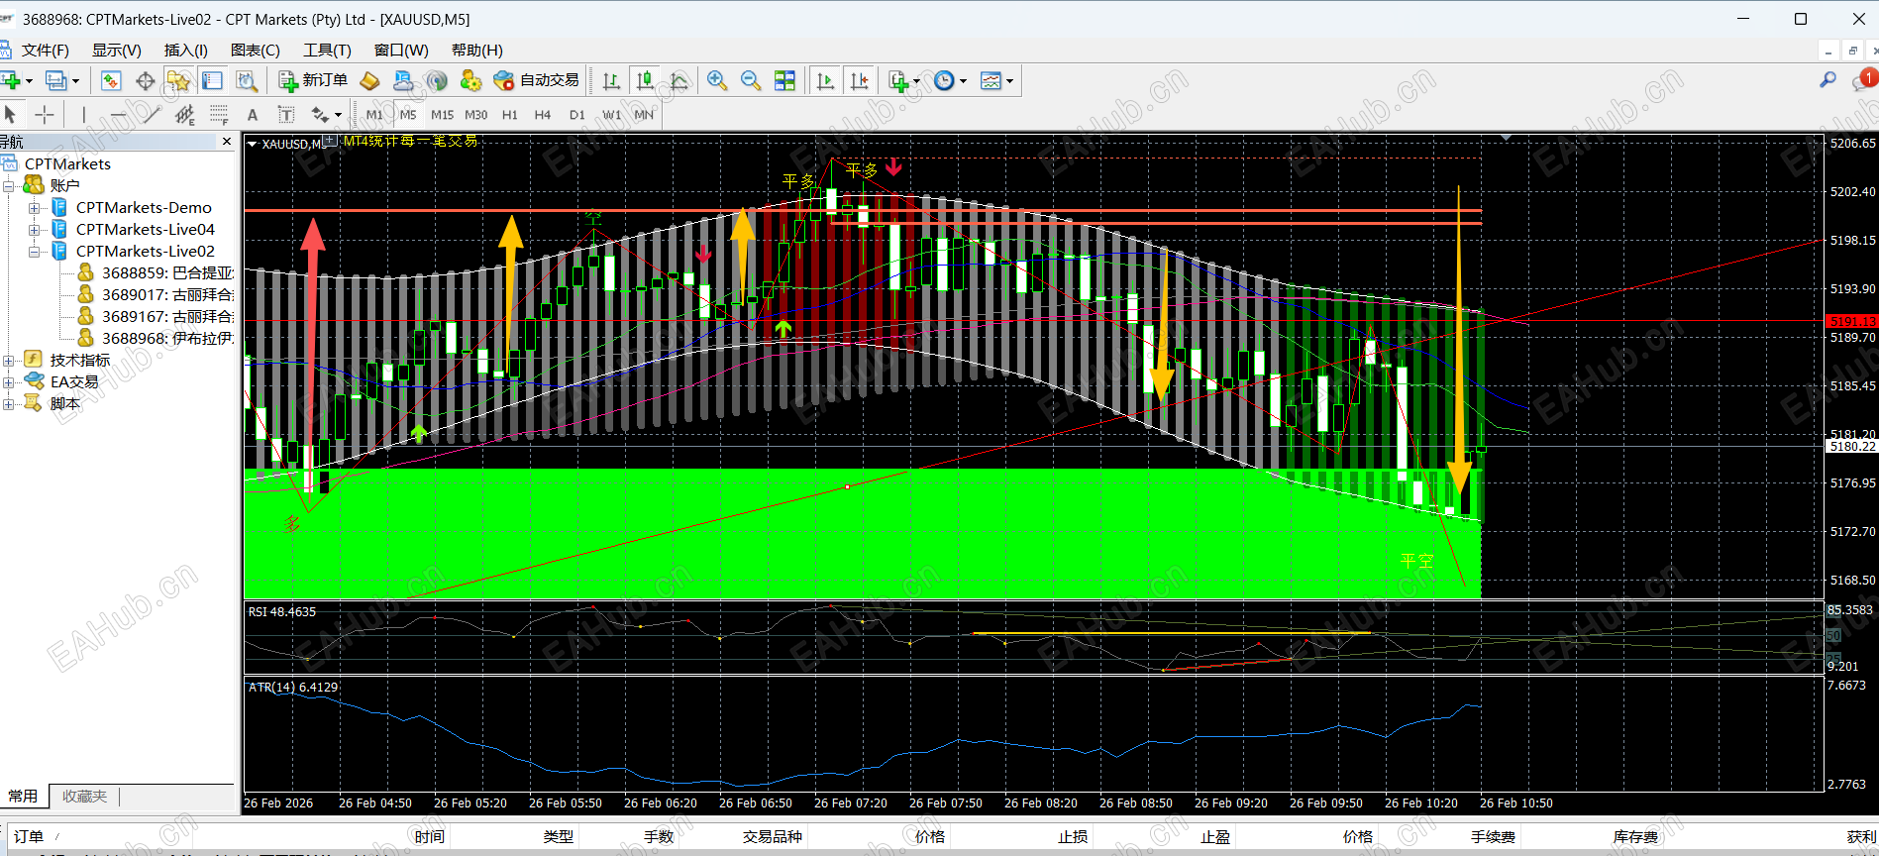Image resolution: width=1879 pixels, height=856 pixels.
Task: Toggle chart shift
Action: (x=859, y=80)
